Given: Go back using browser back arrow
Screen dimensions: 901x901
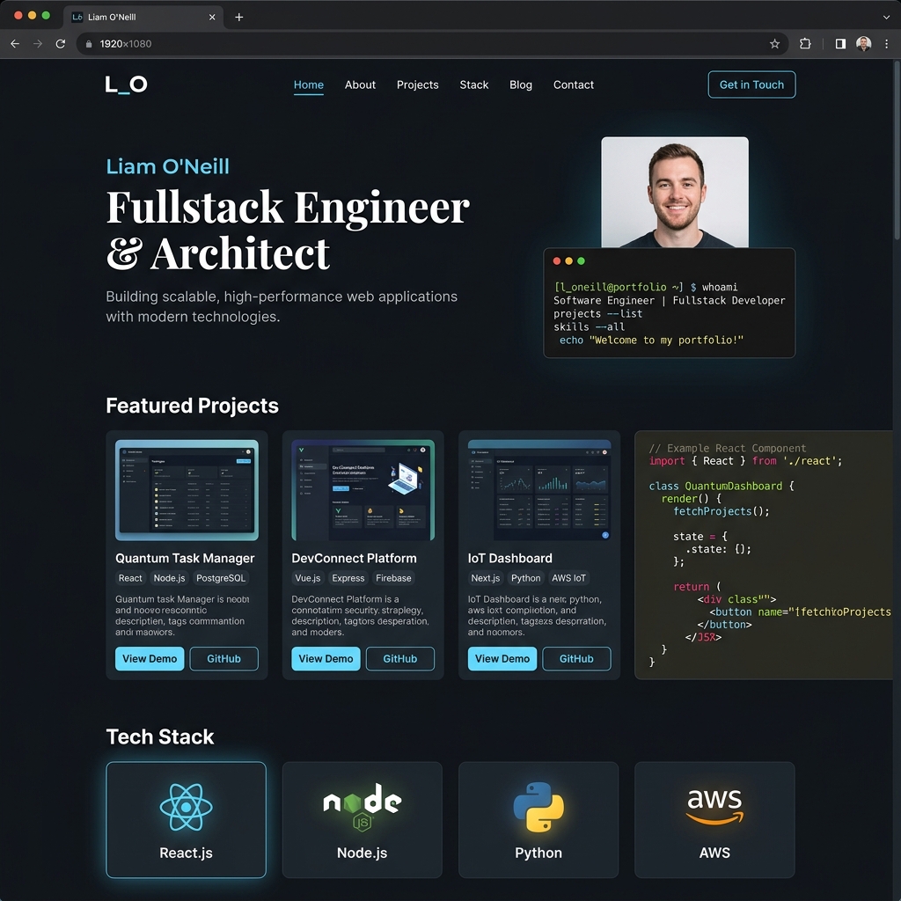Looking at the screenshot, I should click(x=15, y=44).
